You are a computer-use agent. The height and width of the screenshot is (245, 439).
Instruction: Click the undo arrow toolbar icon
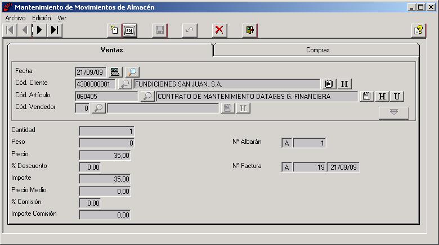click(190, 30)
